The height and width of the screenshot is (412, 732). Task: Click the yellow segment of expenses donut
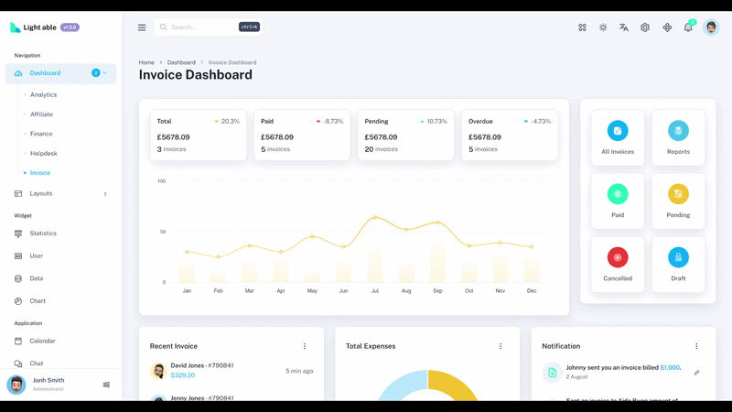point(453,385)
